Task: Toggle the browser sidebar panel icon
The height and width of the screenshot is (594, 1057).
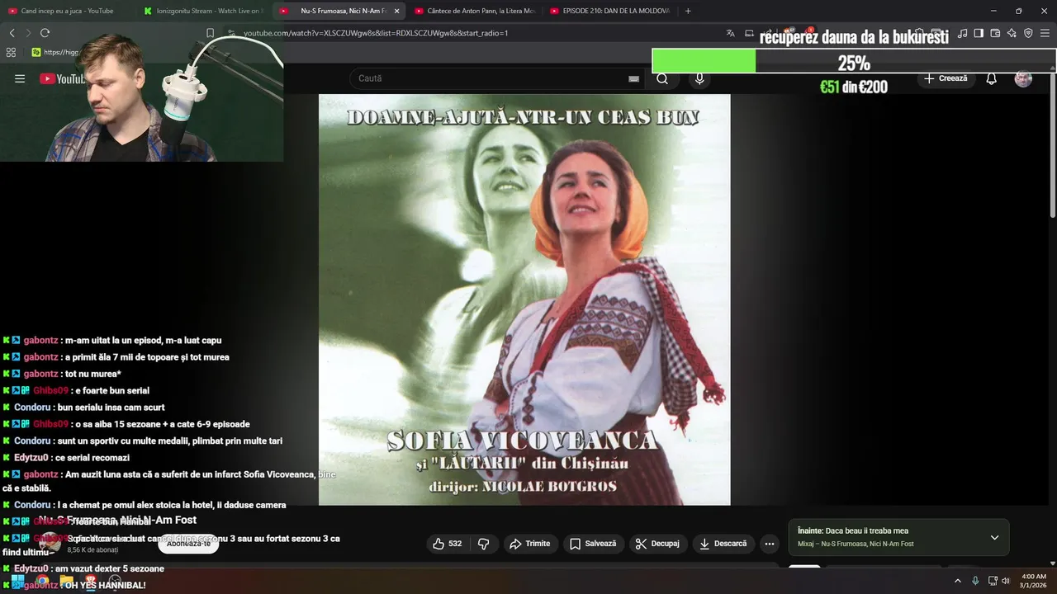Action: click(x=979, y=33)
